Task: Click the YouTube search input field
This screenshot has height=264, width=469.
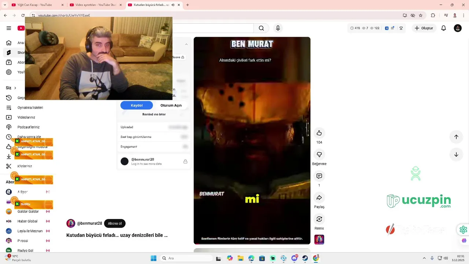Action: pos(213,28)
